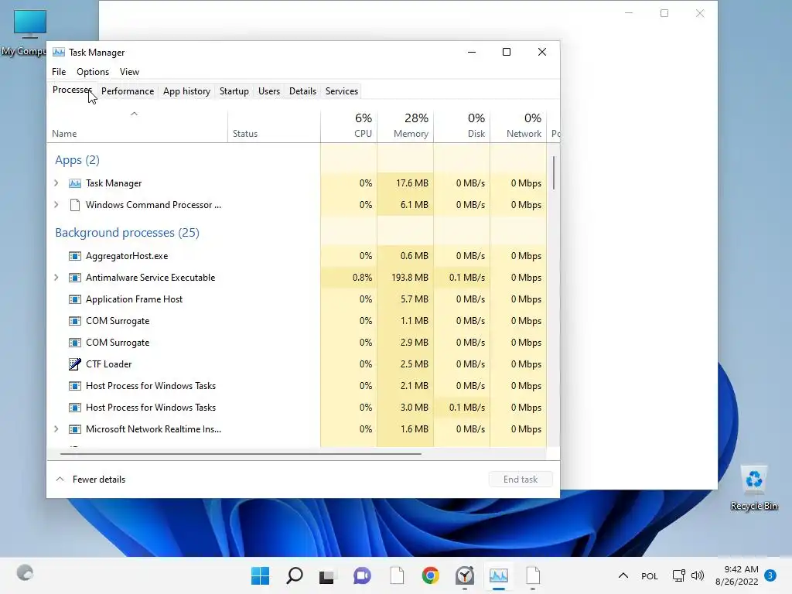This screenshot has width=792, height=594.
Task: Collapse view with Fewer details chevron
Action: click(x=60, y=480)
